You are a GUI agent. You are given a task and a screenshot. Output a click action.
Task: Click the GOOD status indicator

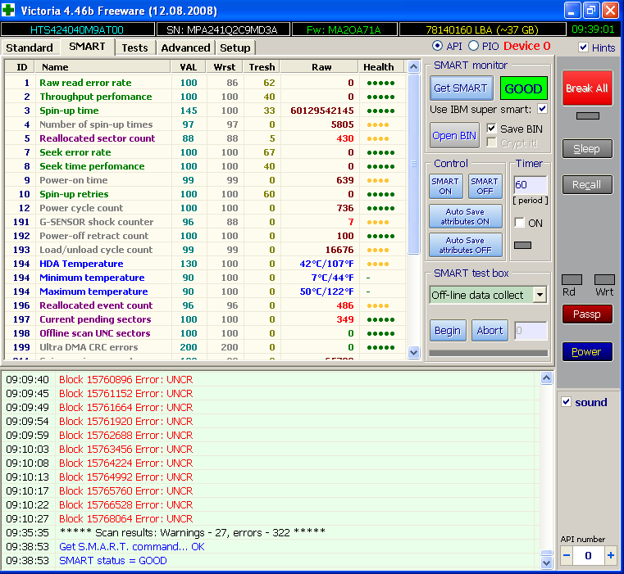click(523, 88)
